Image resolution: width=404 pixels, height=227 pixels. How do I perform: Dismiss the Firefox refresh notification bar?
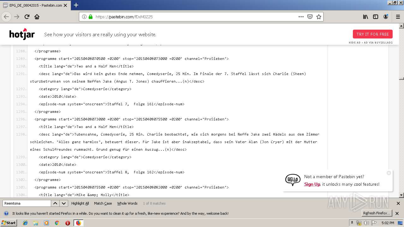pyautogui.click(x=397, y=213)
